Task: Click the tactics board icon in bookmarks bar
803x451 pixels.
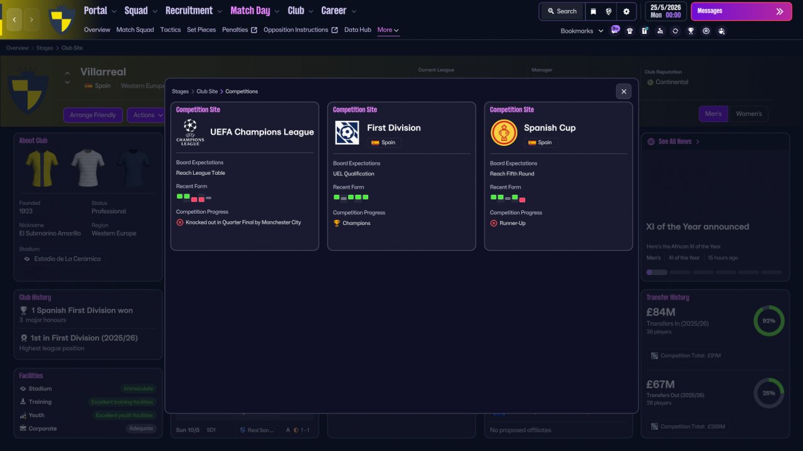Action: point(645,31)
